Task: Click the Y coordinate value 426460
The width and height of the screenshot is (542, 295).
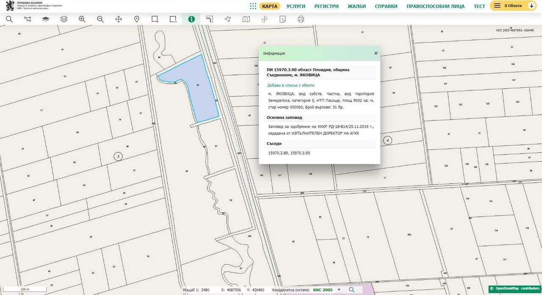Action: tap(258, 290)
